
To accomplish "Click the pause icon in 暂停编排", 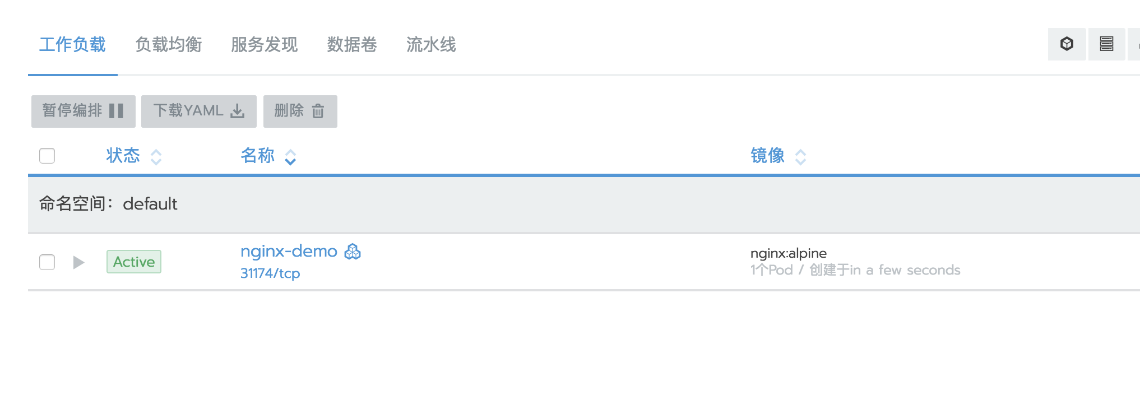I will pyautogui.click(x=117, y=111).
